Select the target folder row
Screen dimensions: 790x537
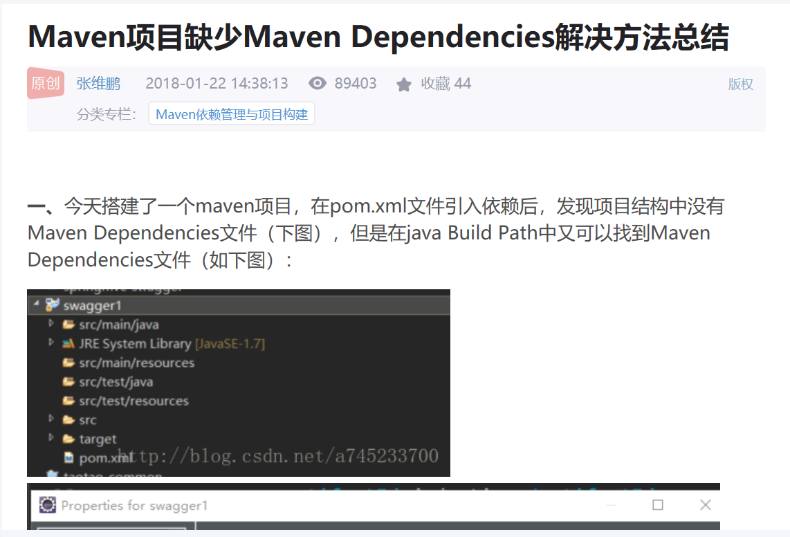(x=98, y=439)
